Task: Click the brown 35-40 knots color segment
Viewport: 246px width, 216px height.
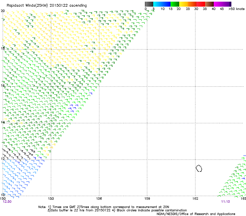Action: [x=209, y=4]
